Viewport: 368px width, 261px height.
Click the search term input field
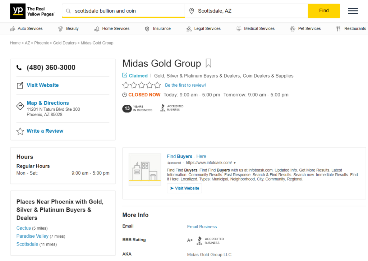[x=128, y=11]
